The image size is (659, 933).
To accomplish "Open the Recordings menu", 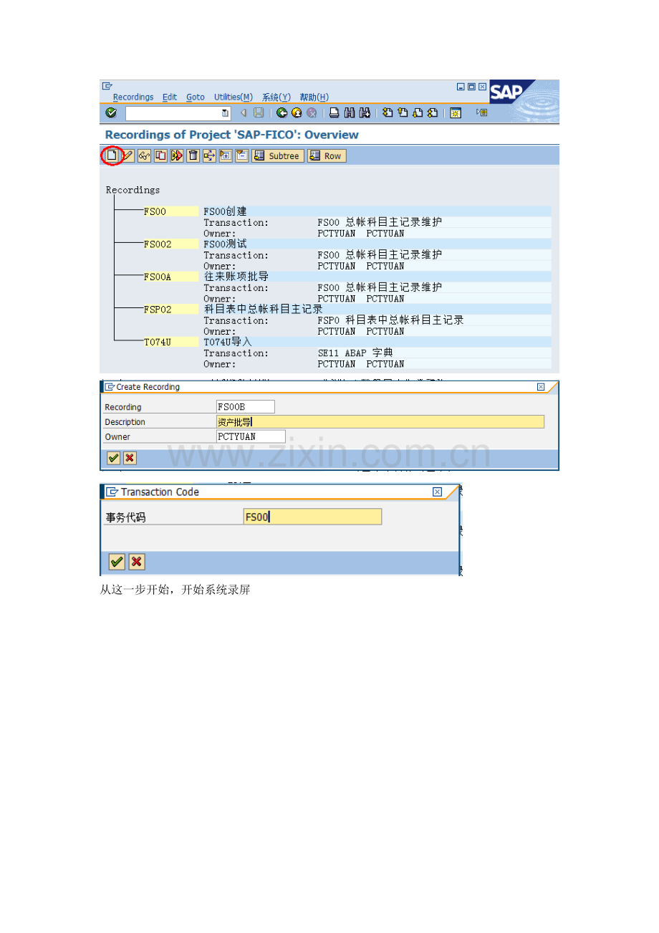I will point(133,97).
